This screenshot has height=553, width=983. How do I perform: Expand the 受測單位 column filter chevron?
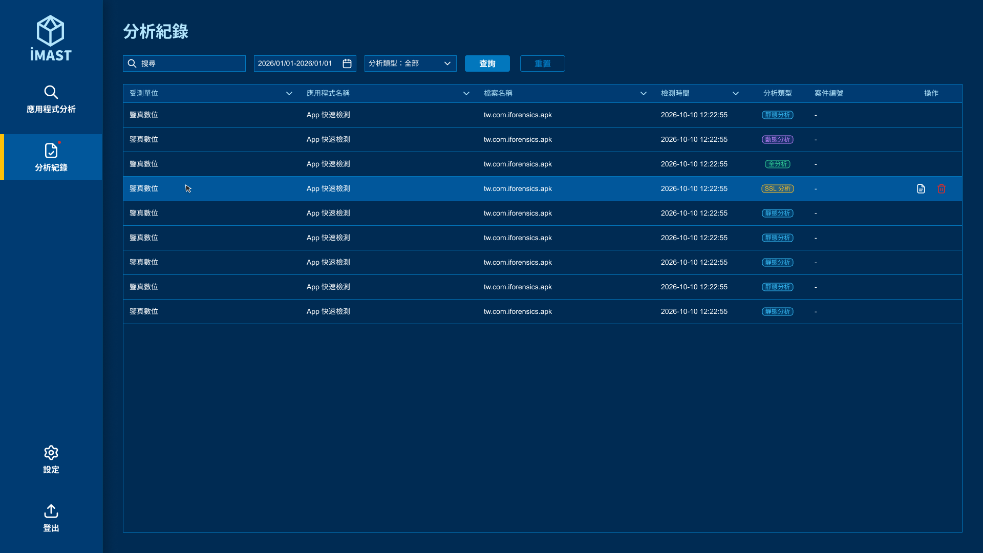(x=289, y=93)
